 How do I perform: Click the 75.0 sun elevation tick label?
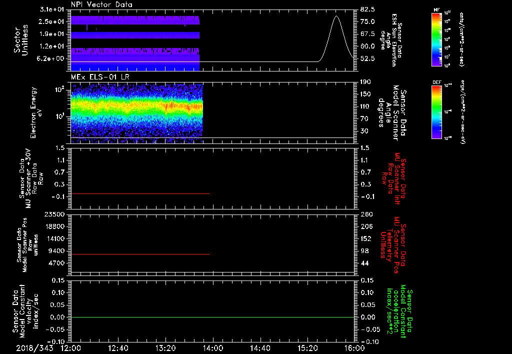(x=368, y=21)
